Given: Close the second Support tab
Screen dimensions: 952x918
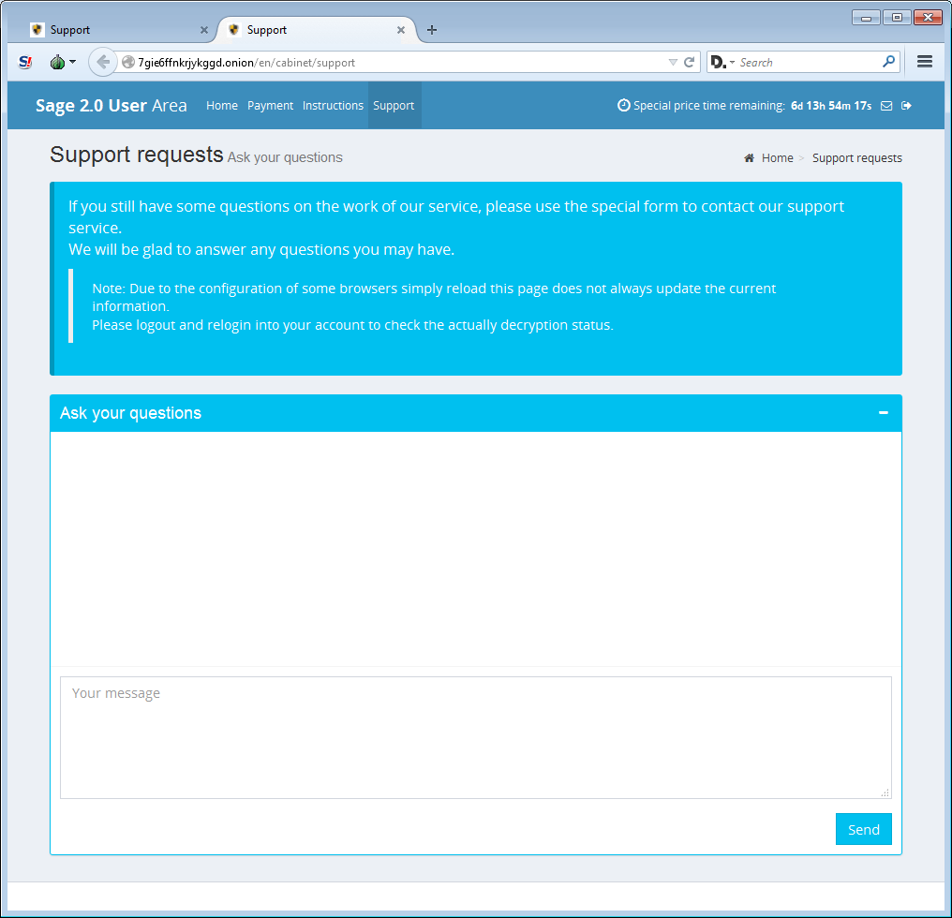Looking at the screenshot, I should point(401,30).
